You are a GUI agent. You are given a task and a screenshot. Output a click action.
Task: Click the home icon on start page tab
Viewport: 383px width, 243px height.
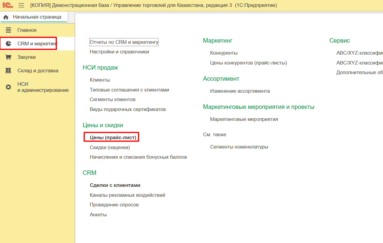point(6,17)
